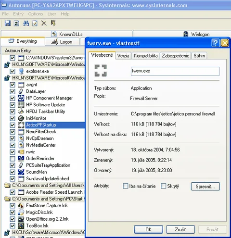Select the HP Software Update entry text
The width and height of the screenshot is (231, 238).
point(46,105)
